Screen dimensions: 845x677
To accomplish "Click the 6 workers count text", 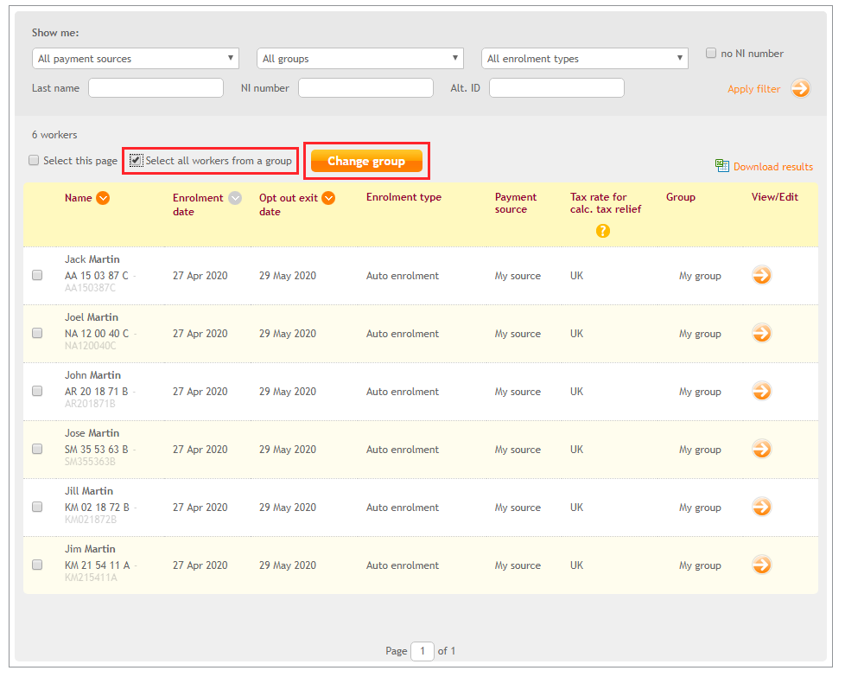I will coord(54,135).
